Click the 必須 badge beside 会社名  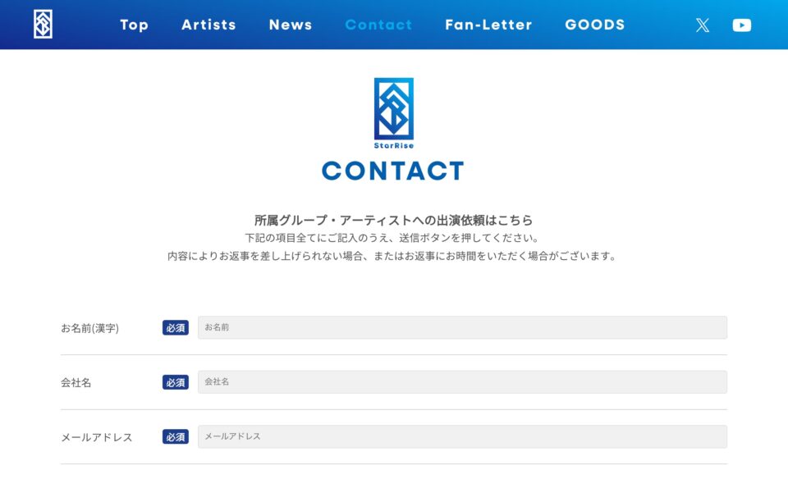click(176, 382)
